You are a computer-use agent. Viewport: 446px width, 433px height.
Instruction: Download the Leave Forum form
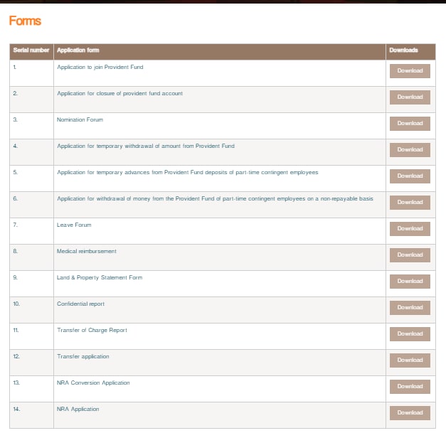click(x=410, y=228)
